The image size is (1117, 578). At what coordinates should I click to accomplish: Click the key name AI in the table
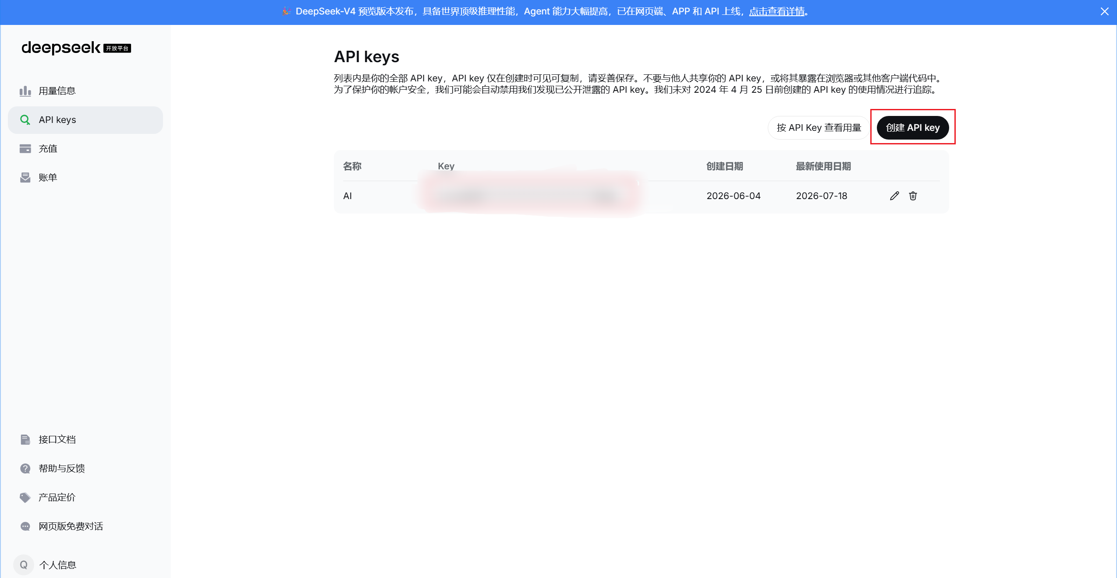click(x=348, y=196)
